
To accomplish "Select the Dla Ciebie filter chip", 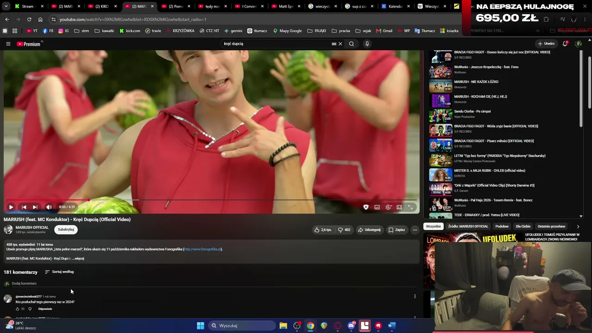I will pyautogui.click(x=523, y=227).
